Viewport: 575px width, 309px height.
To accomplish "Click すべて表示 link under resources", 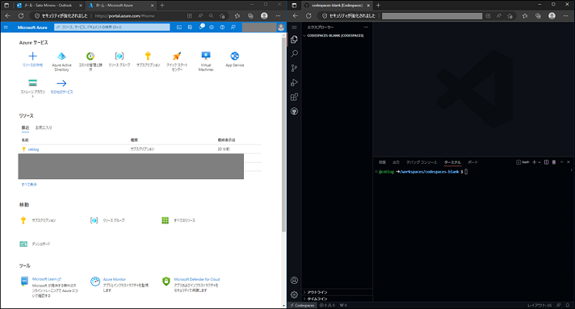I will 29,185.
